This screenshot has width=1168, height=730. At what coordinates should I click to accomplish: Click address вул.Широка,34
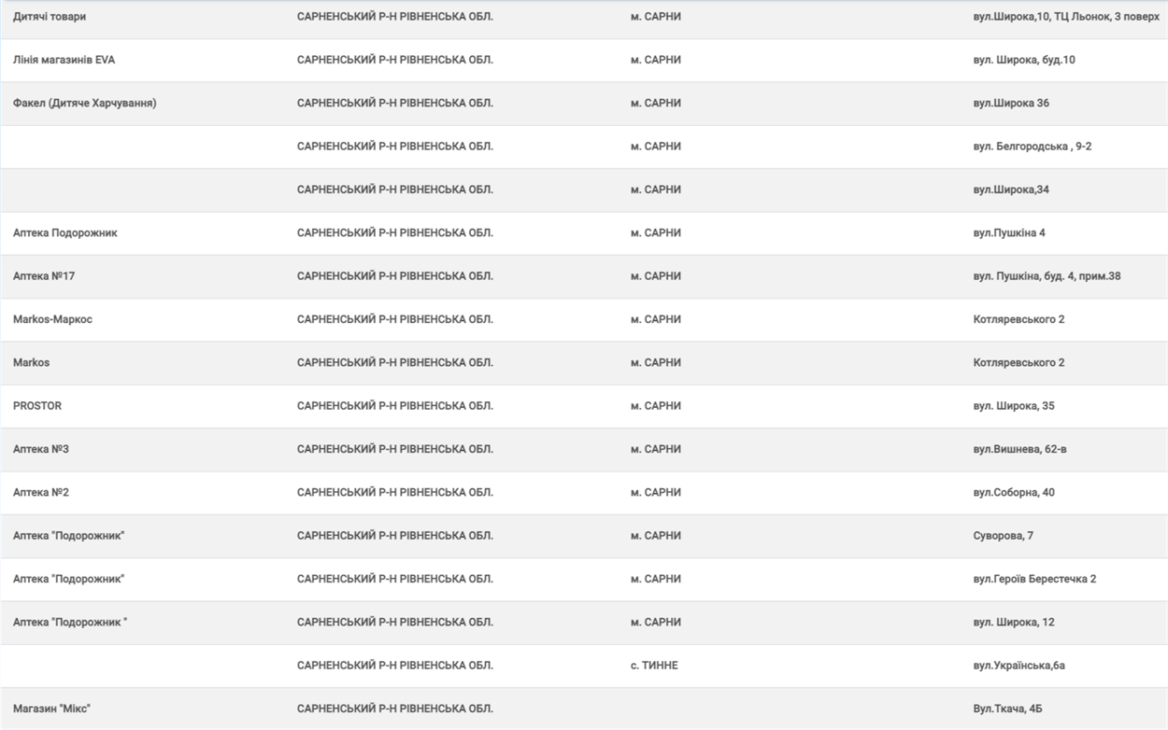click(1010, 190)
